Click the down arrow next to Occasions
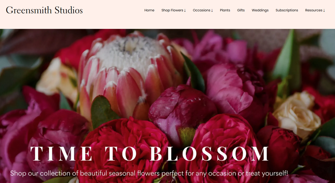Viewport: 335px width, 183px height. point(212,10)
